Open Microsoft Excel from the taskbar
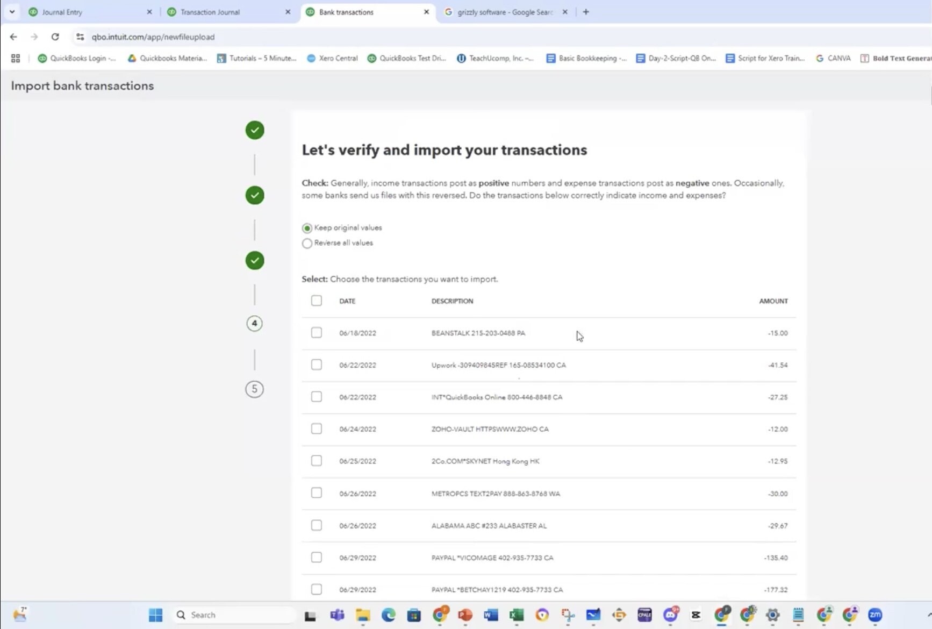The image size is (932, 629). (517, 615)
